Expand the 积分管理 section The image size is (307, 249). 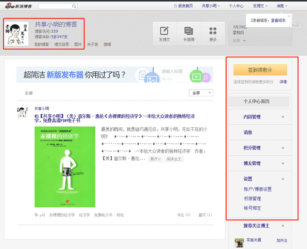pos(283,148)
